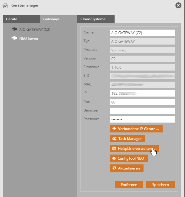Click the device icon on Verbundene IP-Geräte
This screenshot has width=185, height=197.
(114, 129)
